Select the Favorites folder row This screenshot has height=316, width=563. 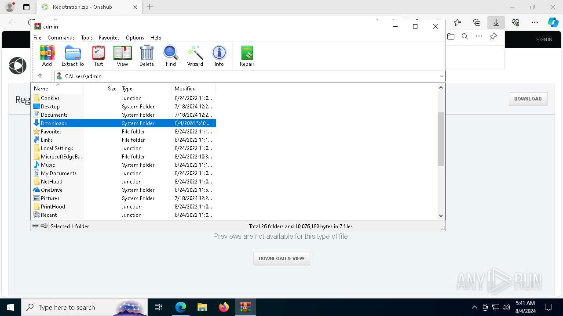[124, 132]
